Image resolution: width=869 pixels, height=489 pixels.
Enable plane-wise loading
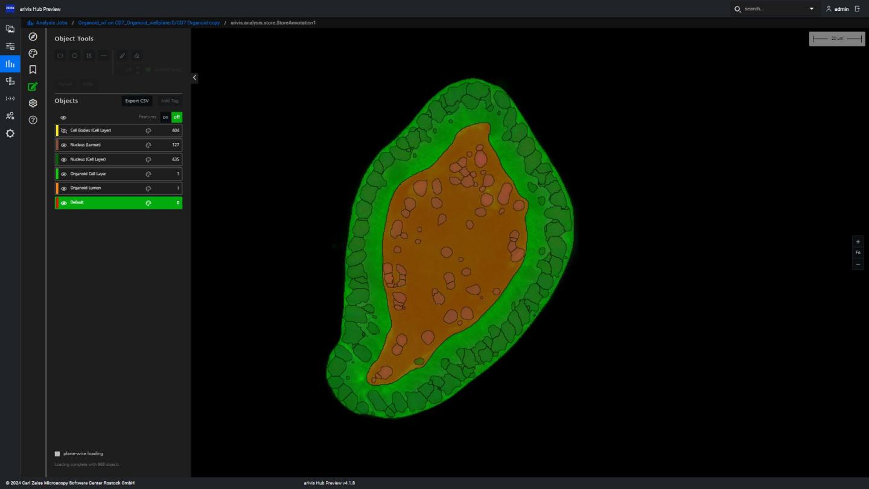click(57, 453)
